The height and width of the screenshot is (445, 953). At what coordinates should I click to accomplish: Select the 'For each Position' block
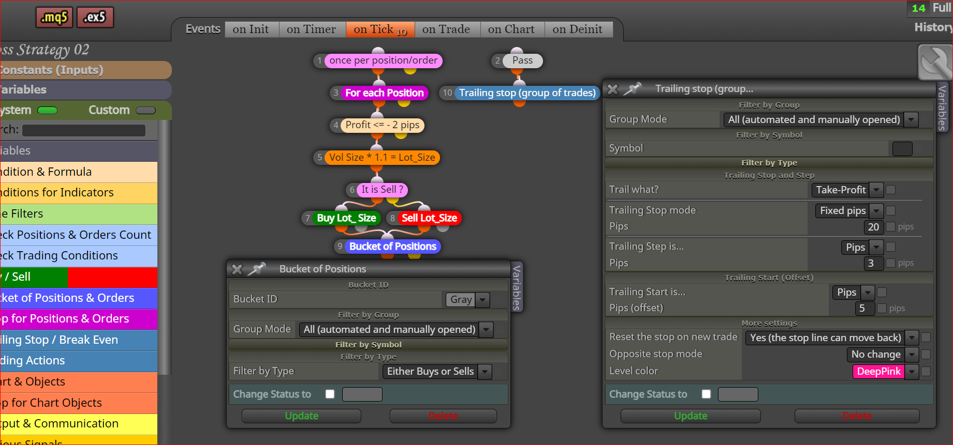click(x=384, y=93)
